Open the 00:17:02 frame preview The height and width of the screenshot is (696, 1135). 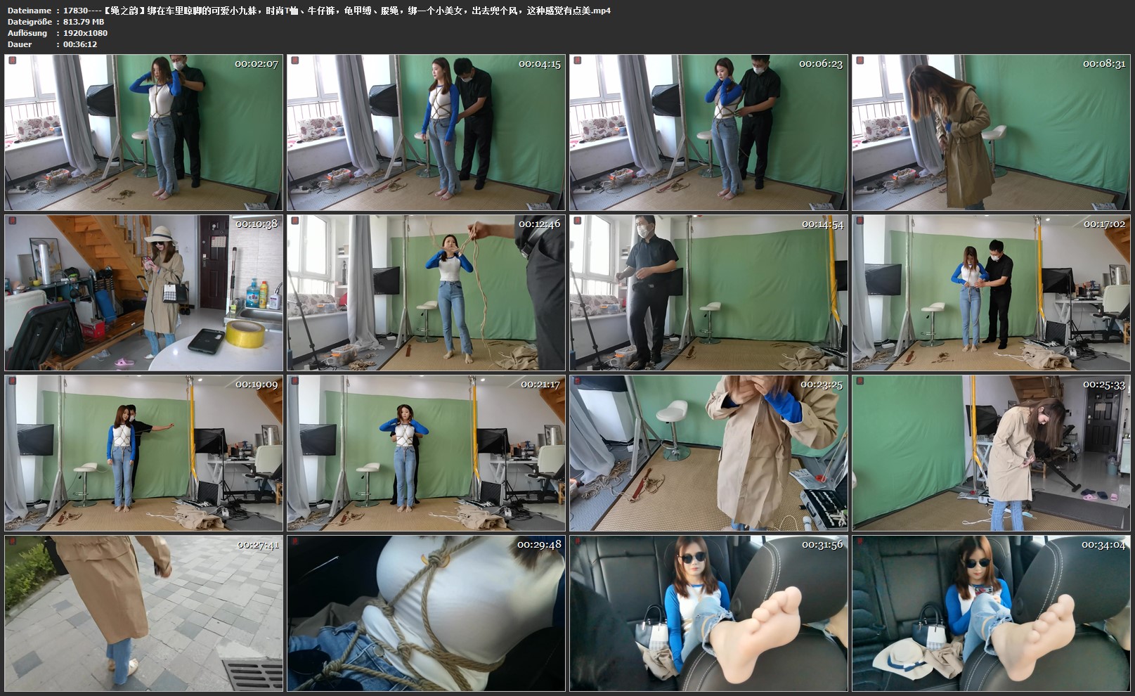[x=991, y=293]
